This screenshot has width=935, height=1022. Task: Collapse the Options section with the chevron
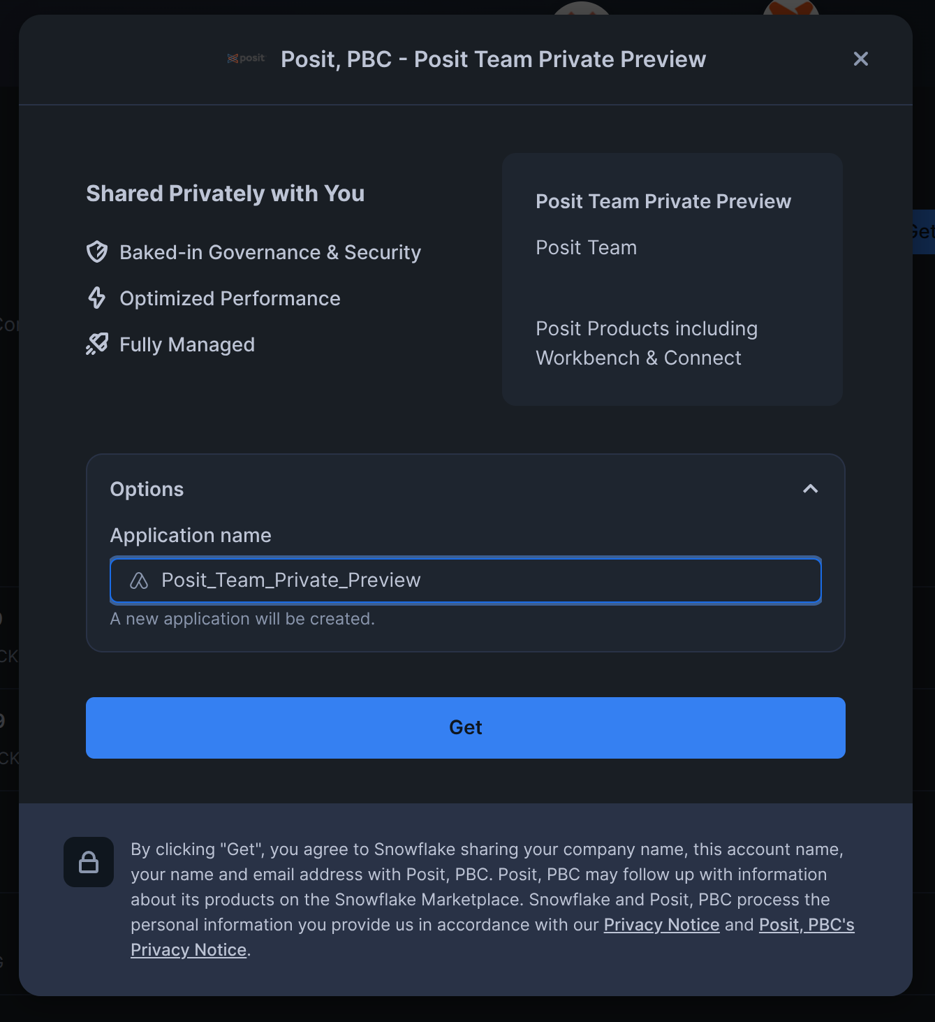[810, 489]
